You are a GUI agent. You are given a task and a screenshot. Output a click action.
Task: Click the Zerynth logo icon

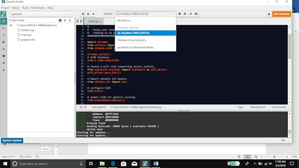(3, 14)
